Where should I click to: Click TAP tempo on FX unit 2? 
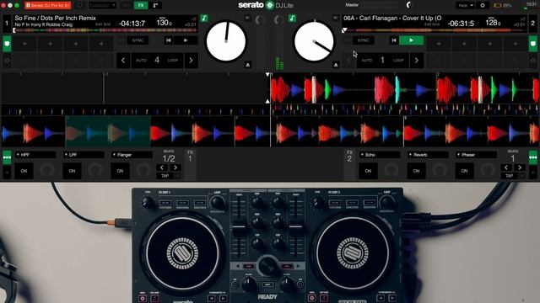[509, 176]
